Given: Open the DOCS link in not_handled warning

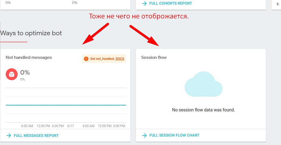Looking at the screenshot, I should [x=120, y=59].
